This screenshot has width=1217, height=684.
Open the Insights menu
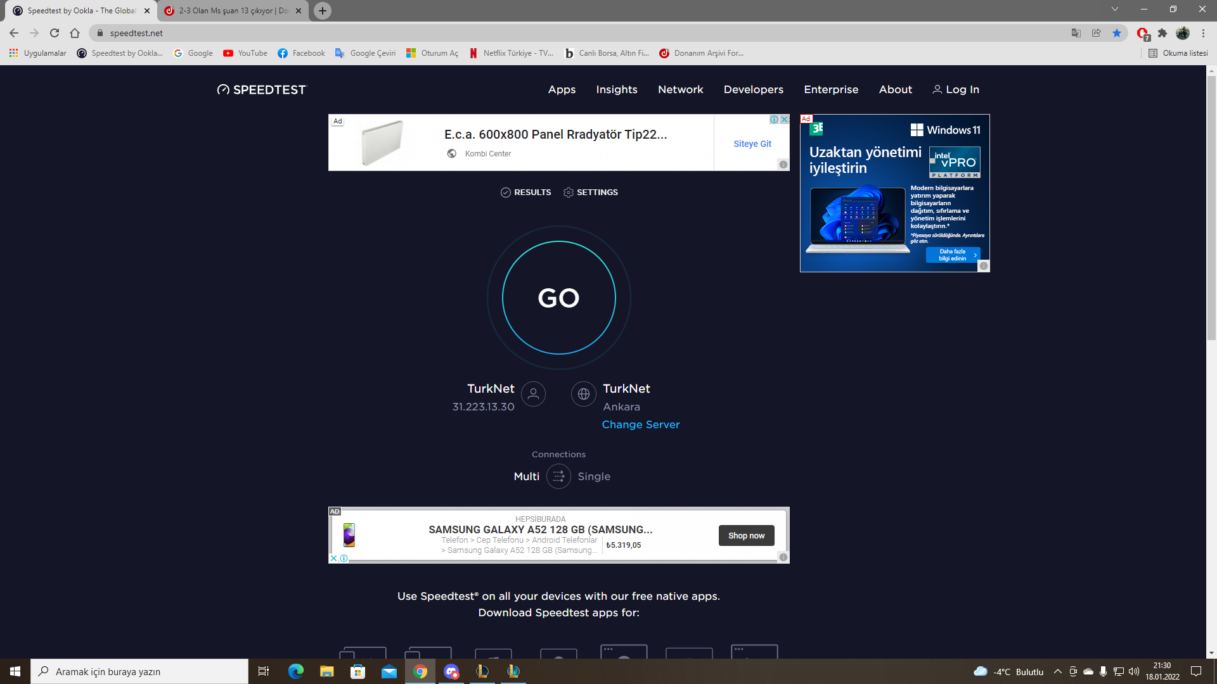click(x=616, y=90)
